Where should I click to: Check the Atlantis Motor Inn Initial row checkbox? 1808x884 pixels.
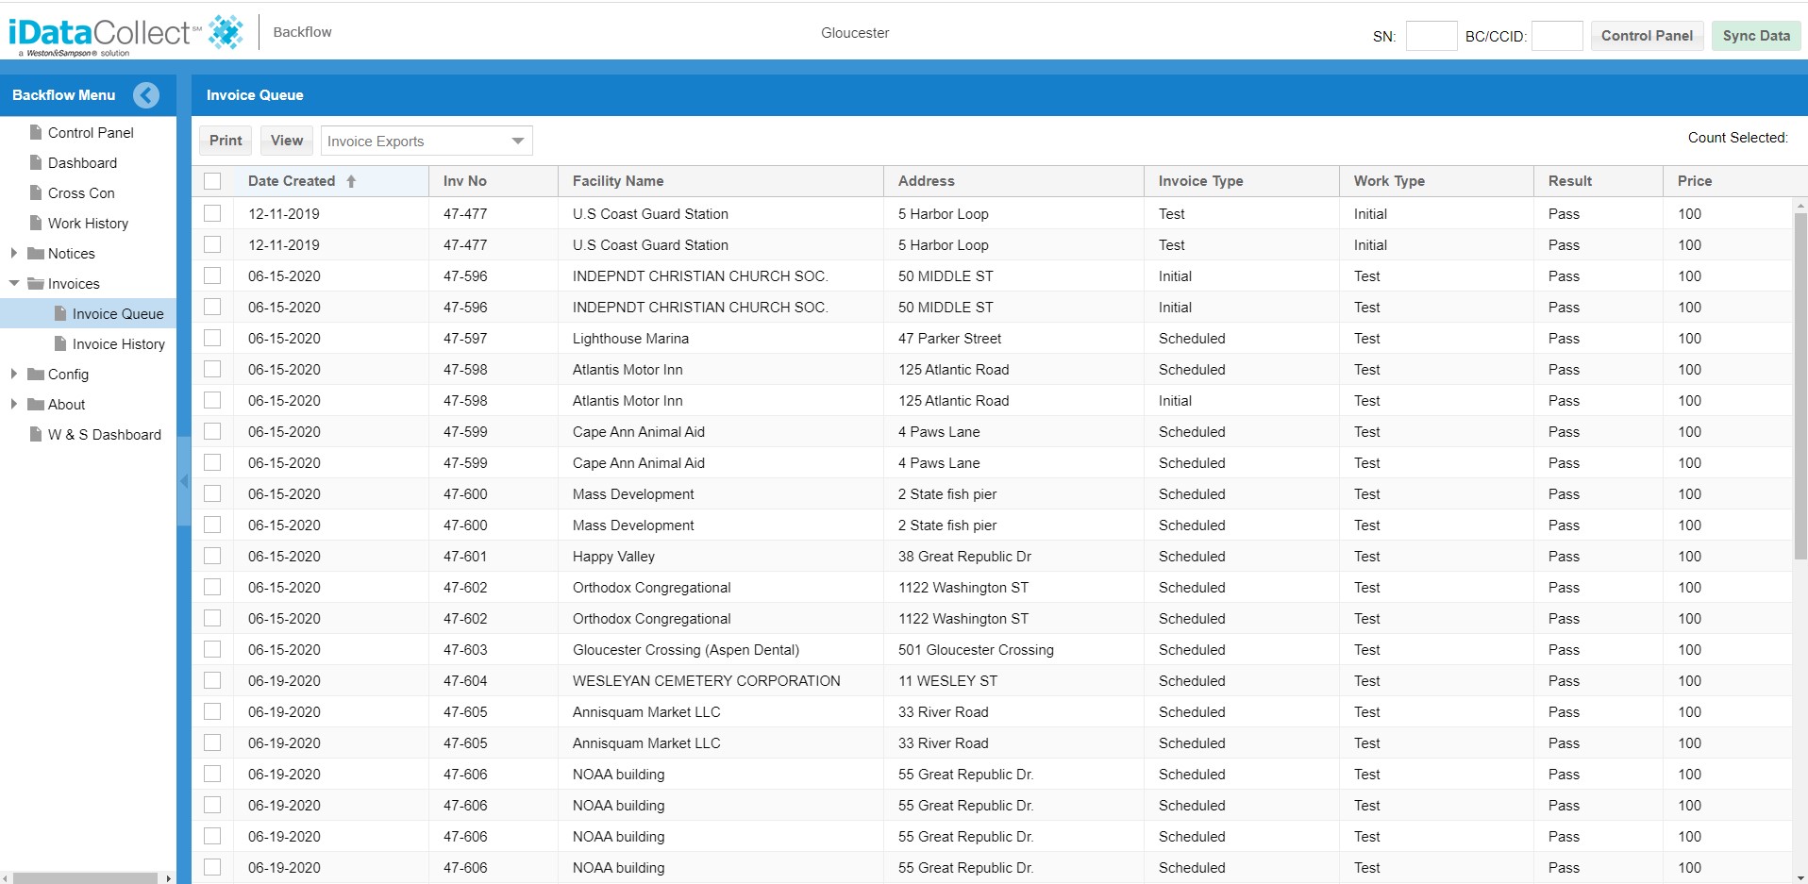212,400
